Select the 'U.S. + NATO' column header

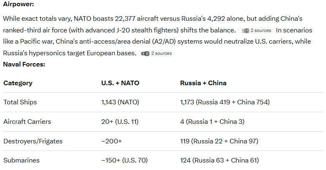120,83
